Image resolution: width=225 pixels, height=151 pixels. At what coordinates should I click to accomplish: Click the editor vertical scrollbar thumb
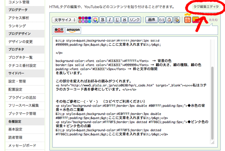point(212,103)
